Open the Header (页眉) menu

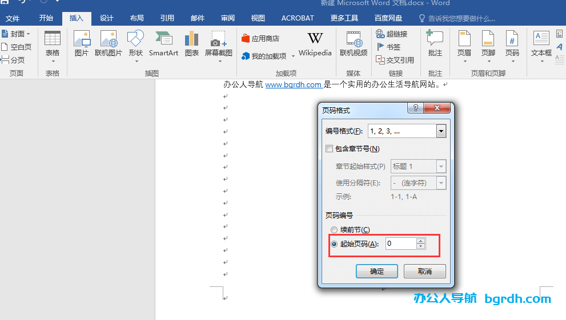464,46
